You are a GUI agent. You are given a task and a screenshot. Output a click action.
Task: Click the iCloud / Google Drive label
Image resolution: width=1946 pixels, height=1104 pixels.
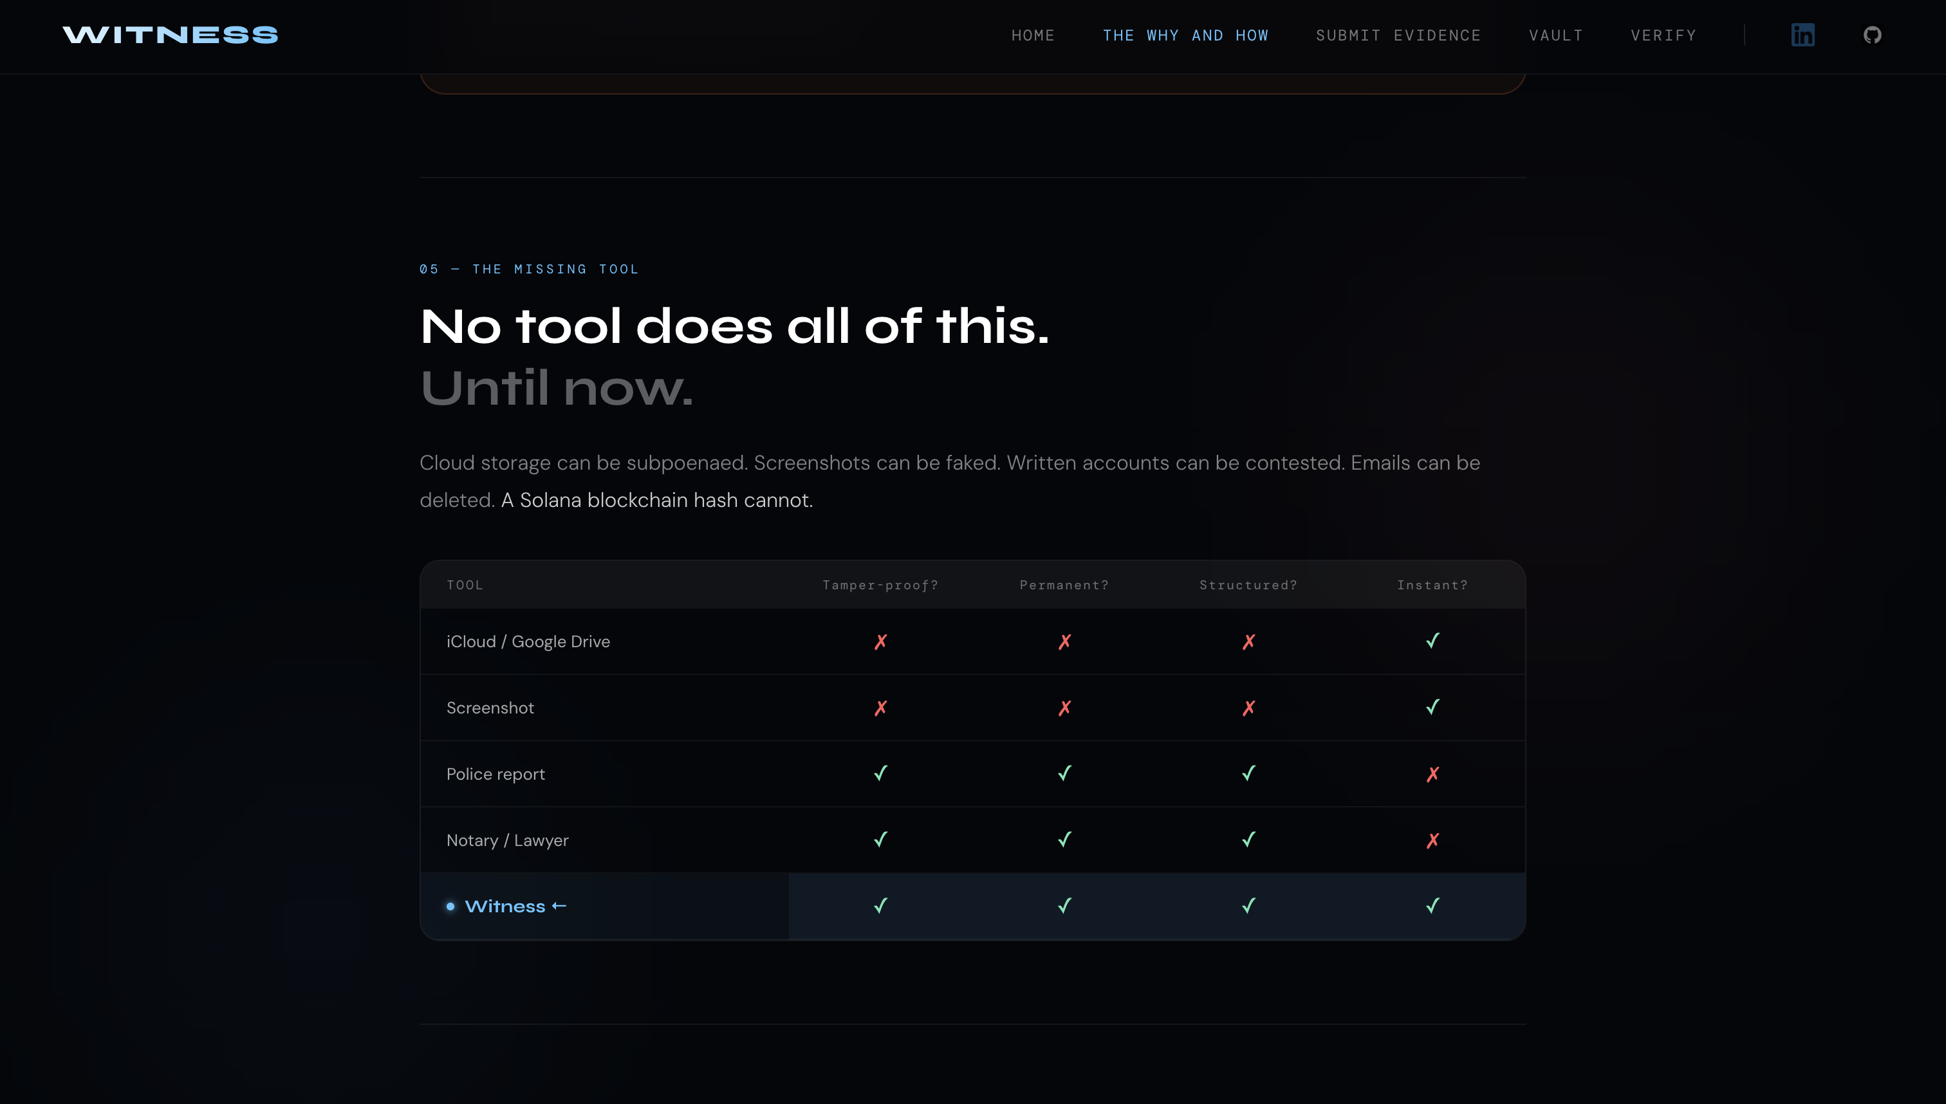coord(528,641)
